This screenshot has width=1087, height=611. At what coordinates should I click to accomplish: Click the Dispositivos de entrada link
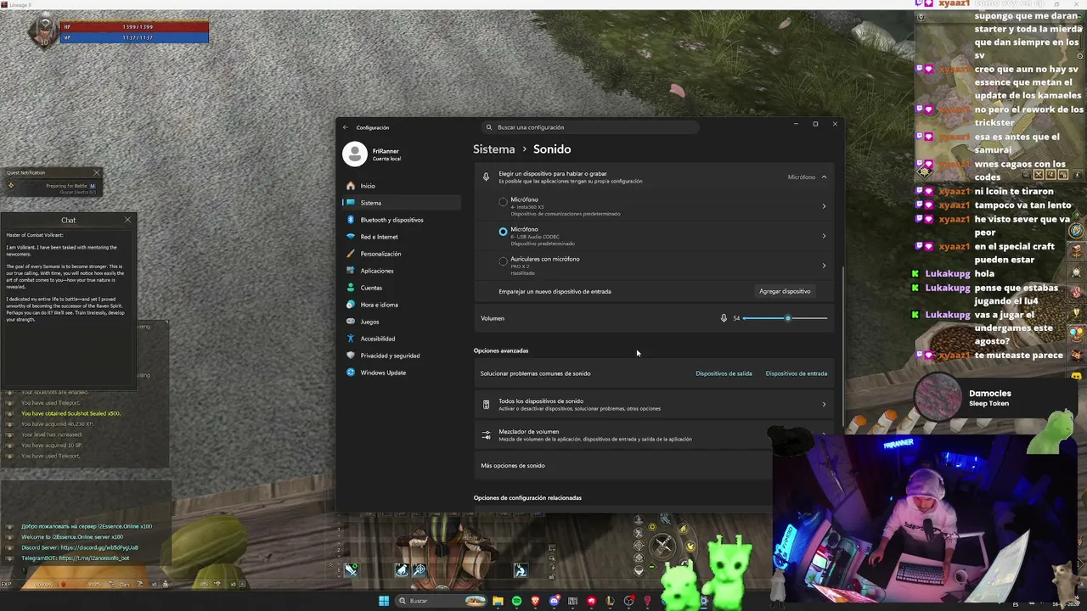tap(797, 373)
